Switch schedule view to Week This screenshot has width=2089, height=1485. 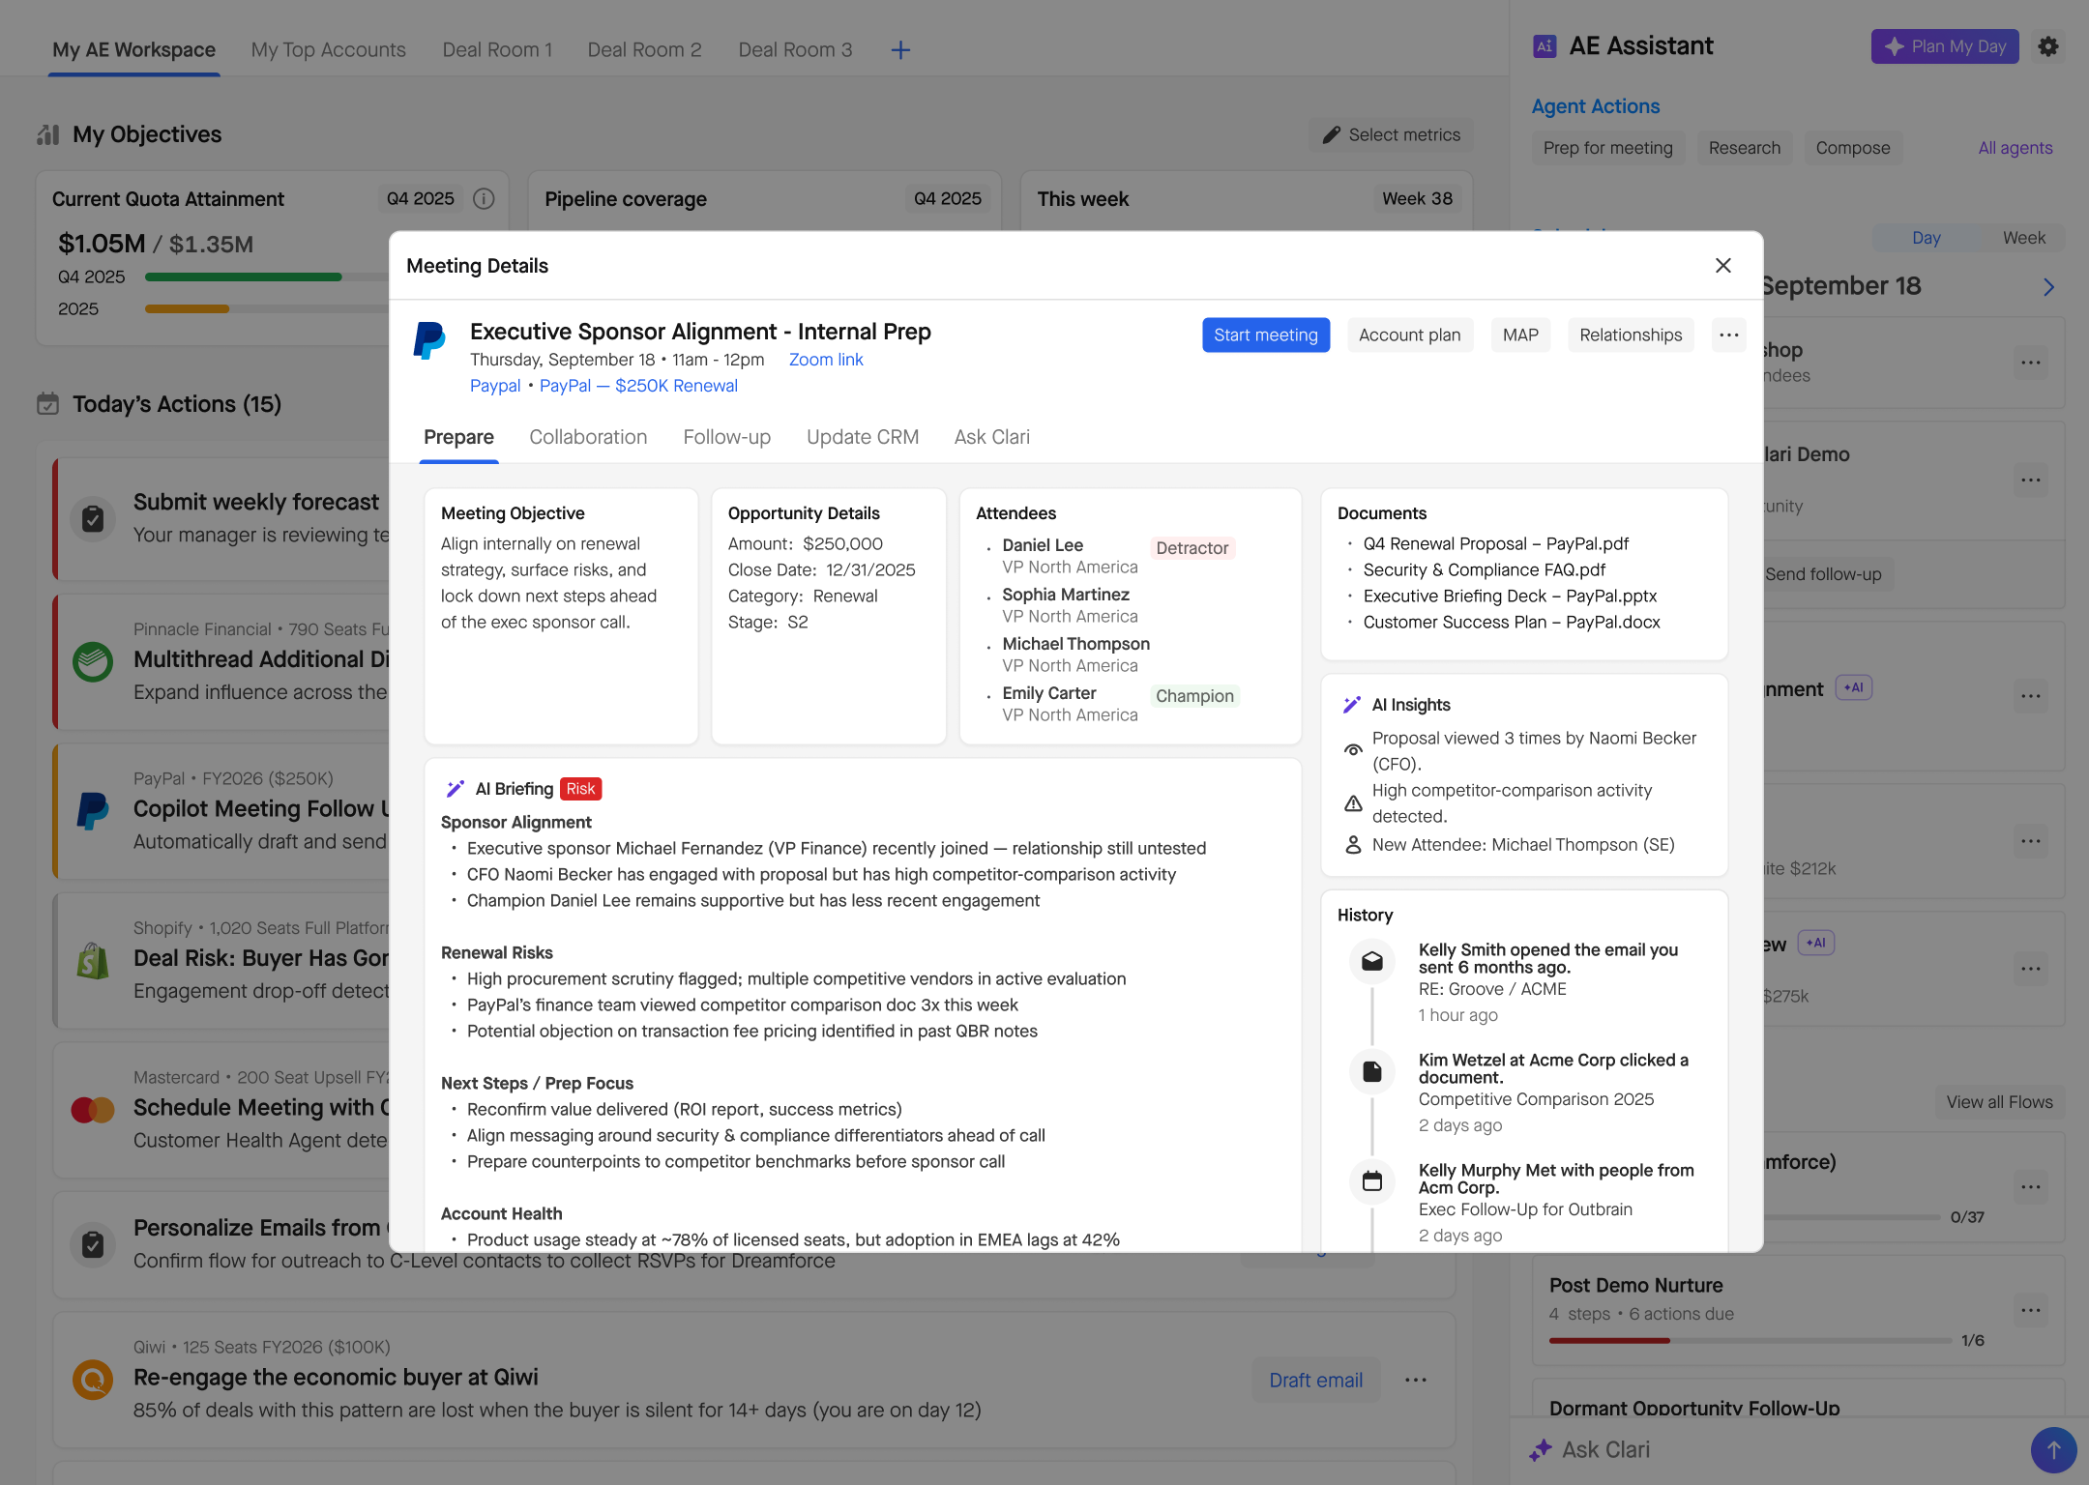[2023, 238]
